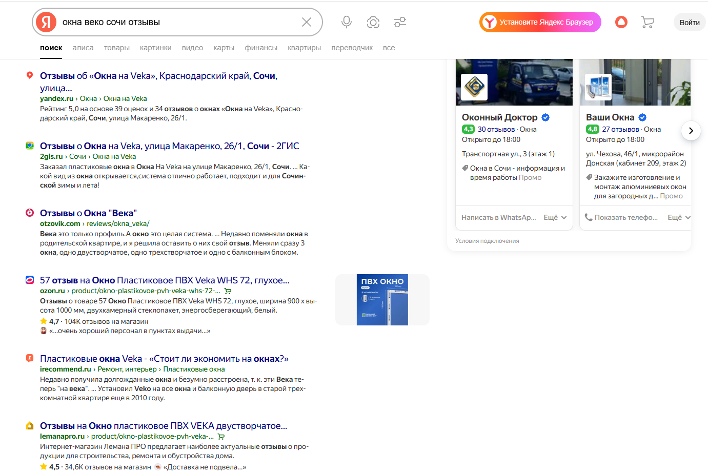Image resolution: width=708 pixels, height=473 pixels.
Task: Open image search via camera icon
Action: (x=373, y=22)
